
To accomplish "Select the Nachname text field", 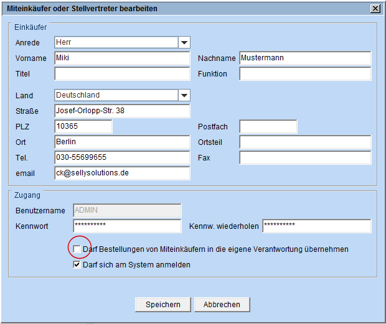I will (304, 58).
